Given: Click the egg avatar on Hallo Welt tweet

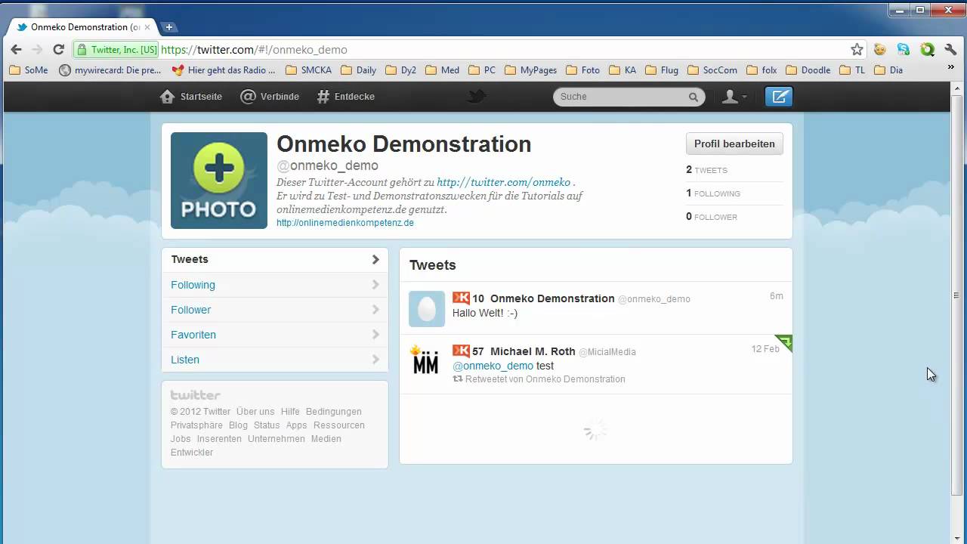Looking at the screenshot, I should 427,309.
